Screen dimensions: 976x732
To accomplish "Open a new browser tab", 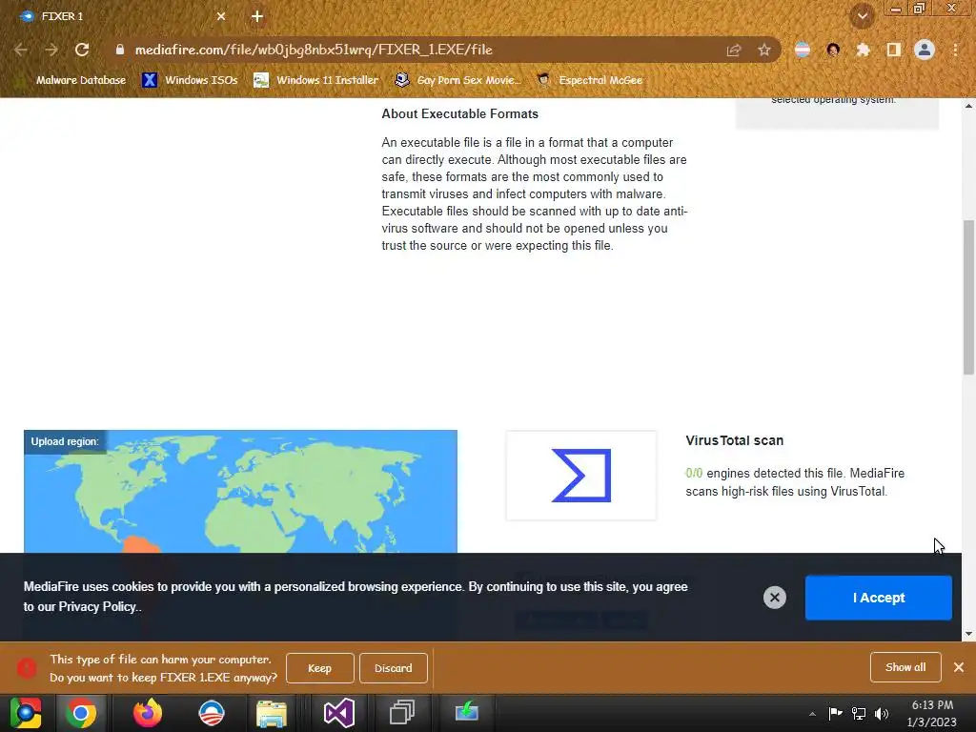I will (257, 16).
